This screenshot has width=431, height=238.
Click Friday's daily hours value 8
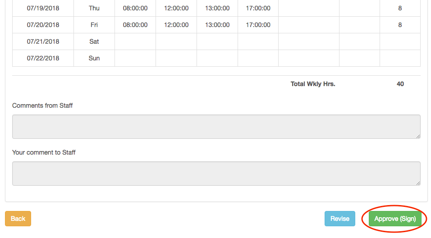tap(400, 25)
